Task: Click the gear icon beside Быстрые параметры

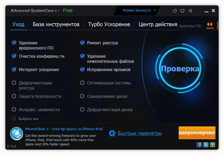Action: pos(112,133)
